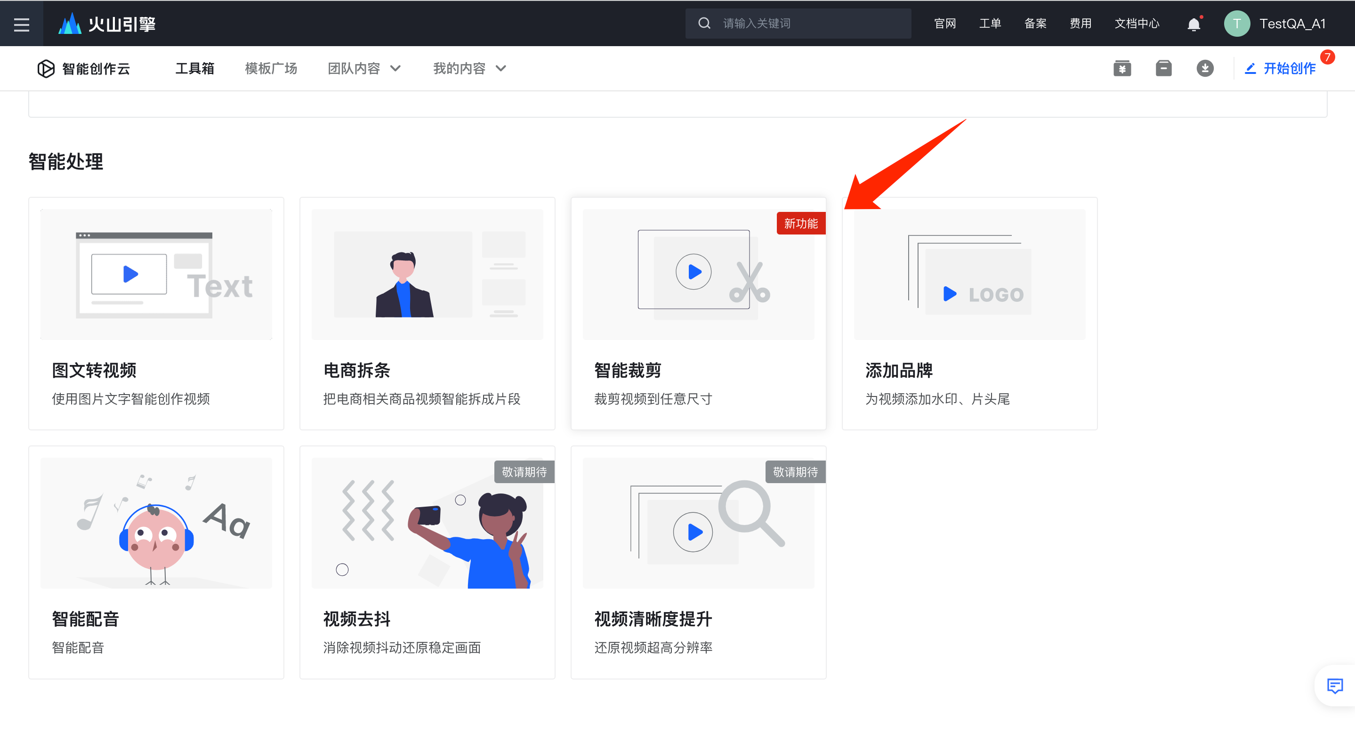1355x744 pixels.
Task: Click the 视频去抖 title
Action: 356,619
